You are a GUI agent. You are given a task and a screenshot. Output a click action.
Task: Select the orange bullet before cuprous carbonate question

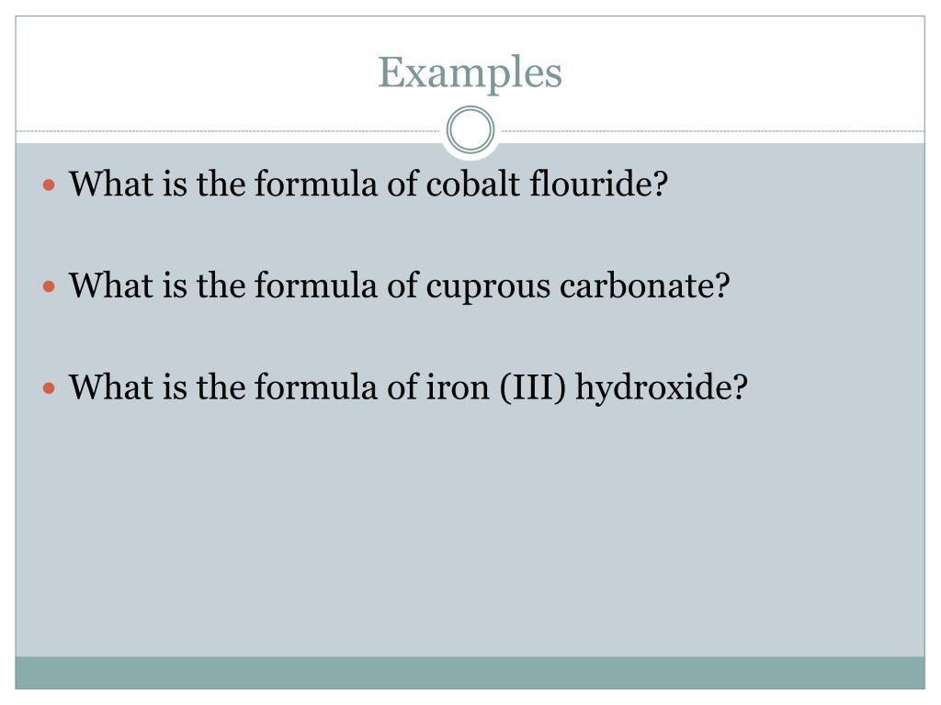tap(50, 286)
